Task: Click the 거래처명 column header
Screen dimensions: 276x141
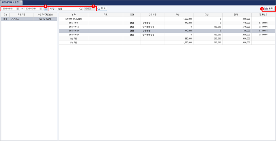Action: pyautogui.click(x=22, y=15)
